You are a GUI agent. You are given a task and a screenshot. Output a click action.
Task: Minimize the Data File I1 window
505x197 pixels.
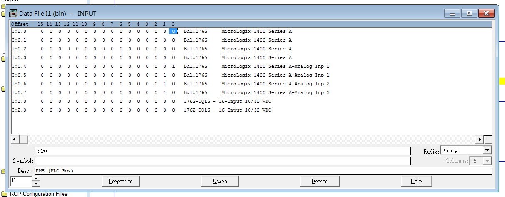(452, 14)
